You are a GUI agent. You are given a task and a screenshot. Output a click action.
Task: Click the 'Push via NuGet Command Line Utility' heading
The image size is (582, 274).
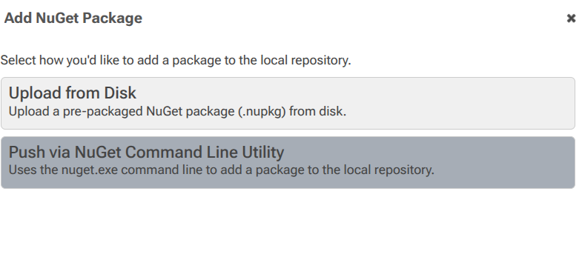pyautogui.click(x=146, y=152)
